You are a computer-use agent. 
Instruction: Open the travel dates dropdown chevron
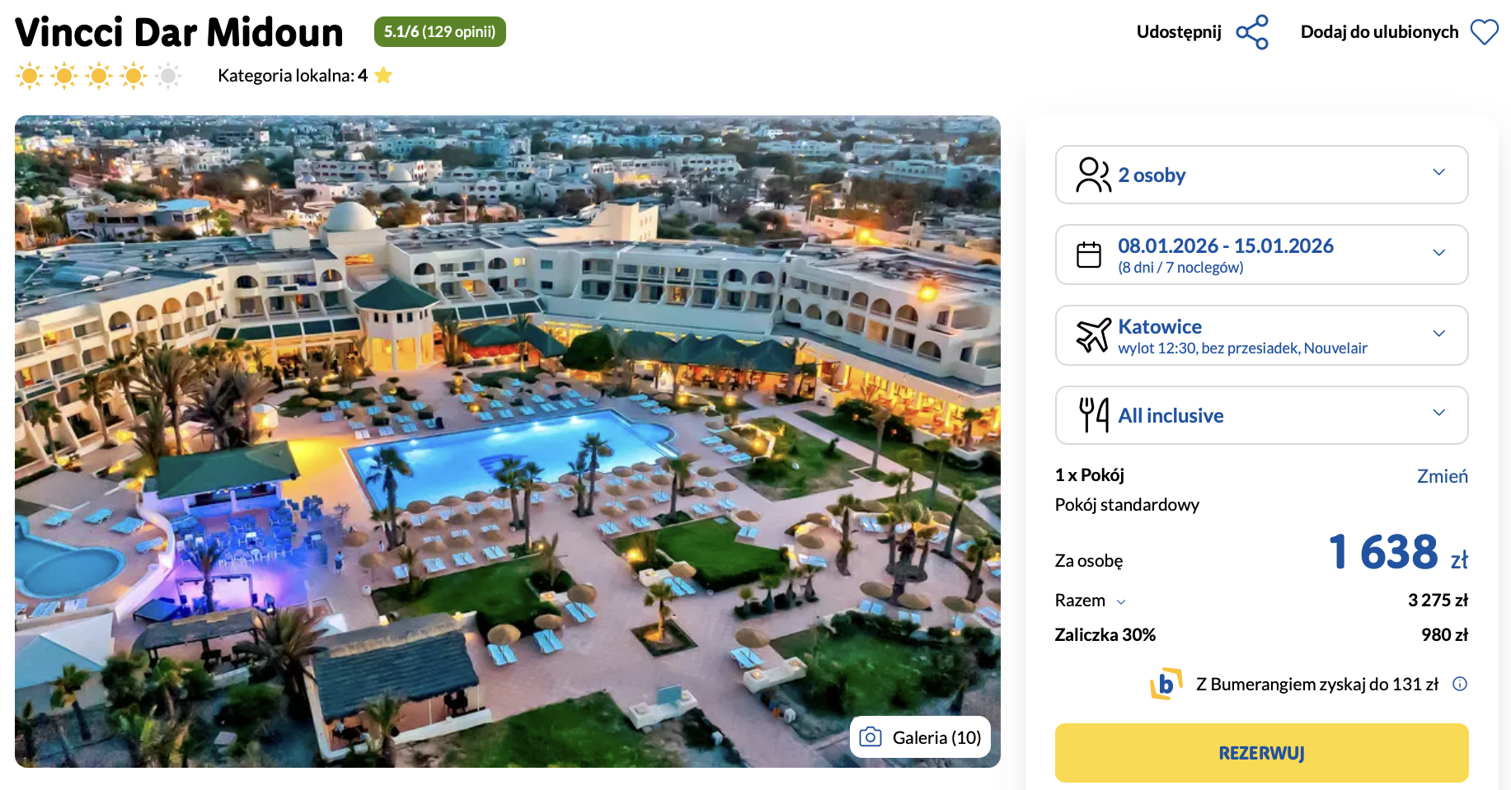point(1439,253)
